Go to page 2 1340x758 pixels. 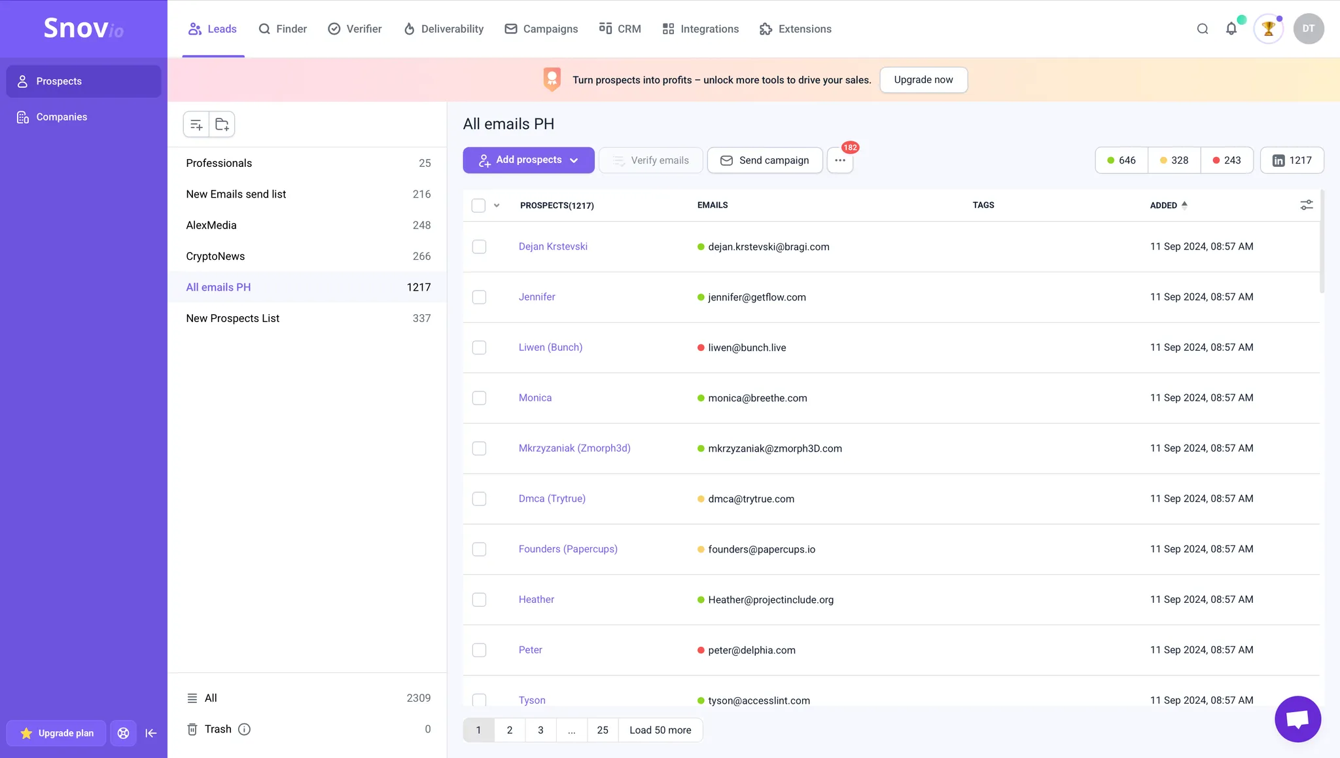tap(510, 730)
